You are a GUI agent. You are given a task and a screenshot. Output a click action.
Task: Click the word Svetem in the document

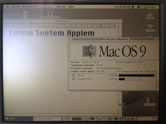pos(50,33)
